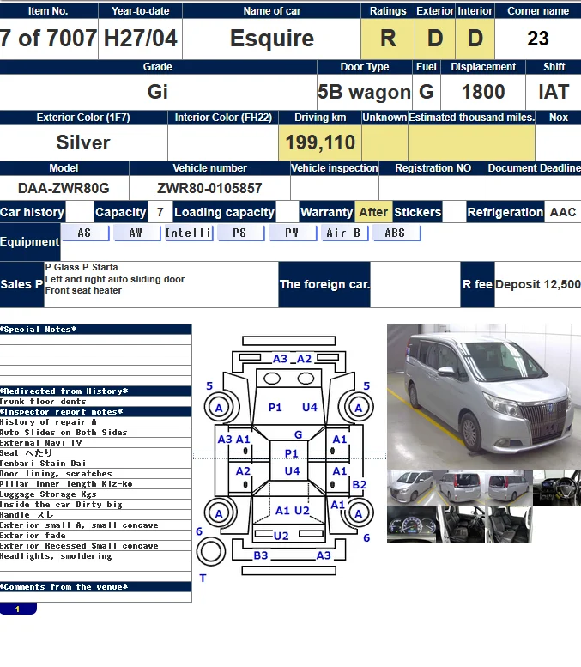Viewport: 581px width, 667px height.
Task: Click the car name Esquire
Action: 272,39
